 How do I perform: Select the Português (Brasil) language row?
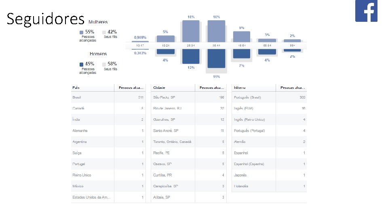(270, 97)
